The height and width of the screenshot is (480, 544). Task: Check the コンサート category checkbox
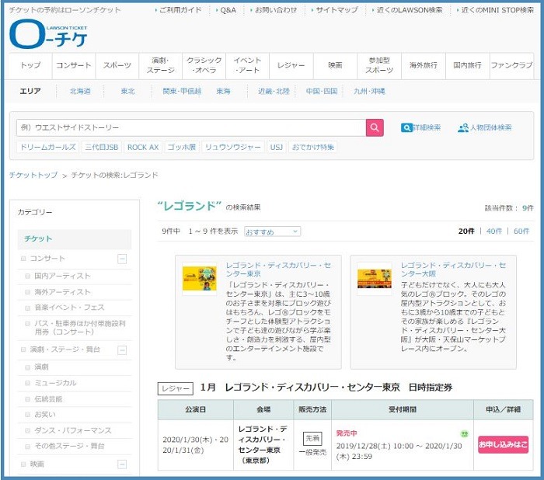click(x=23, y=259)
